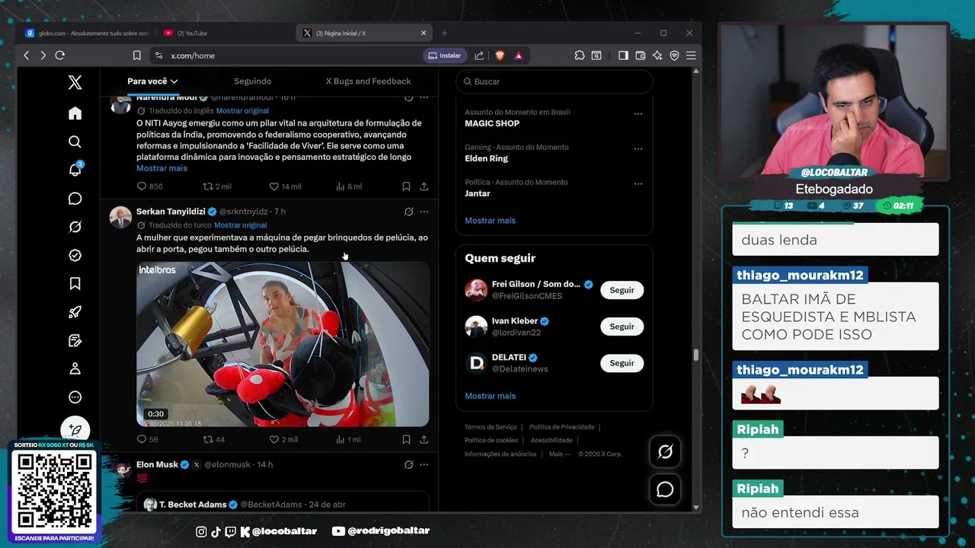
Task: Expand Mostrar mais on Modi's post
Action: click(161, 168)
